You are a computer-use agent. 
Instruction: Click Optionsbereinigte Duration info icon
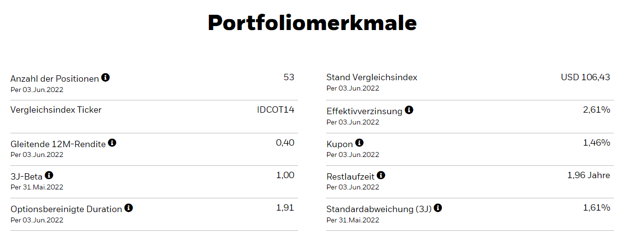129,208
